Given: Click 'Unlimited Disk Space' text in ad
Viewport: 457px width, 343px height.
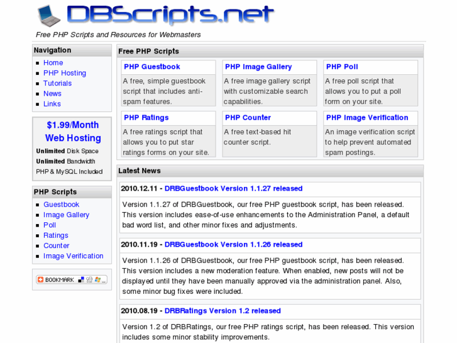Looking at the screenshot, I should [x=67, y=151].
